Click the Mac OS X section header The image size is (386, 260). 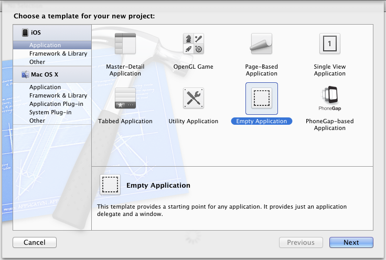(46, 74)
